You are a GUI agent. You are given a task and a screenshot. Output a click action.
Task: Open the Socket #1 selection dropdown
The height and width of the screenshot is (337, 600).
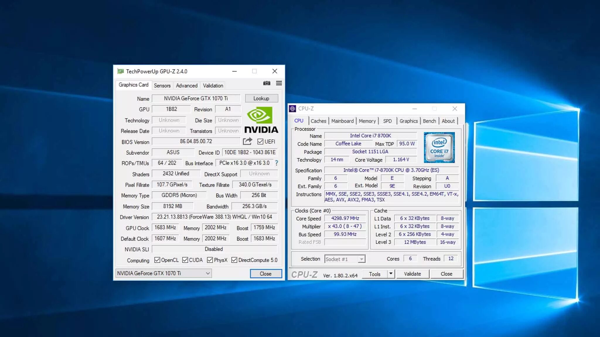(345, 259)
